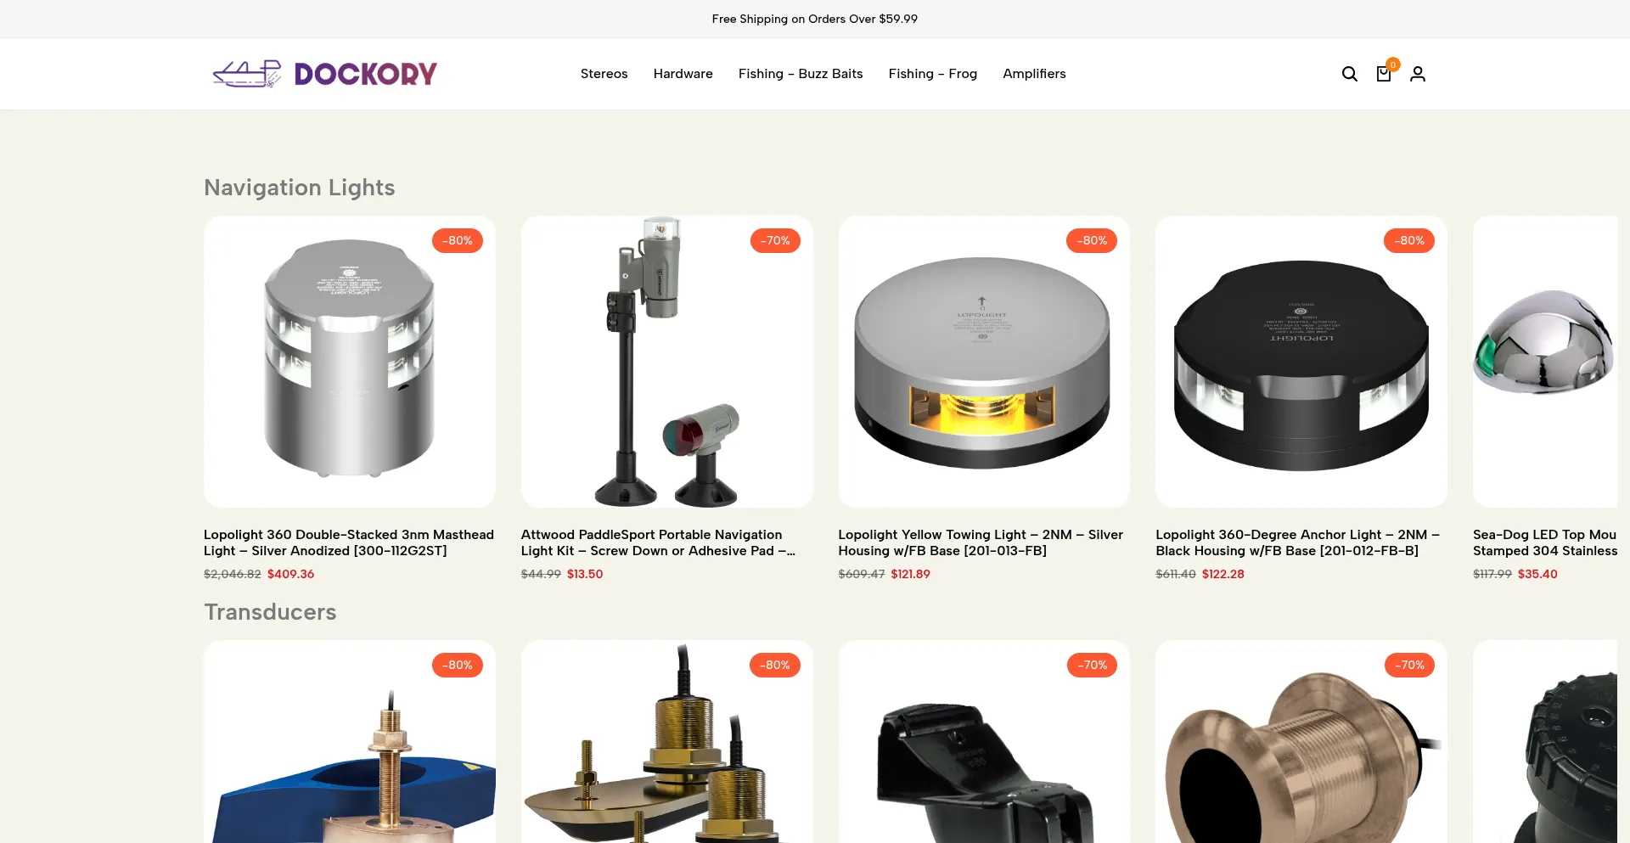
Task: Open the Stereos menu item
Action: (x=604, y=74)
